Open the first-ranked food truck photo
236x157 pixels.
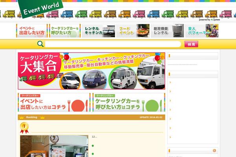pos(54,146)
